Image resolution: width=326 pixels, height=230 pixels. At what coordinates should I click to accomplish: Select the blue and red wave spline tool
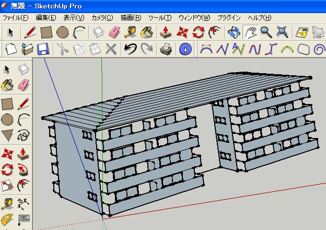click(x=255, y=49)
